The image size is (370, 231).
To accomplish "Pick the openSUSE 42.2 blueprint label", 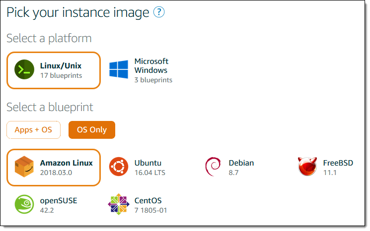I will pyautogui.click(x=58, y=205).
